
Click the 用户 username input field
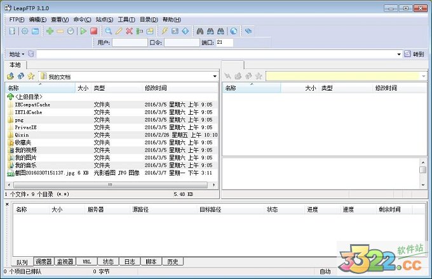click(130, 42)
